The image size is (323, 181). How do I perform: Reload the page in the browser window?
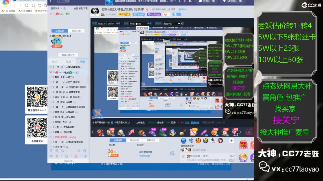[27, 5]
